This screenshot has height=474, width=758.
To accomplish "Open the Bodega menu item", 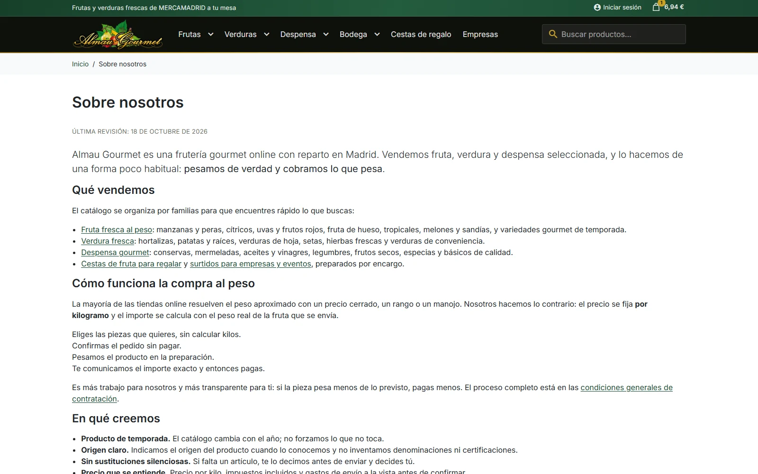I will 353,34.
